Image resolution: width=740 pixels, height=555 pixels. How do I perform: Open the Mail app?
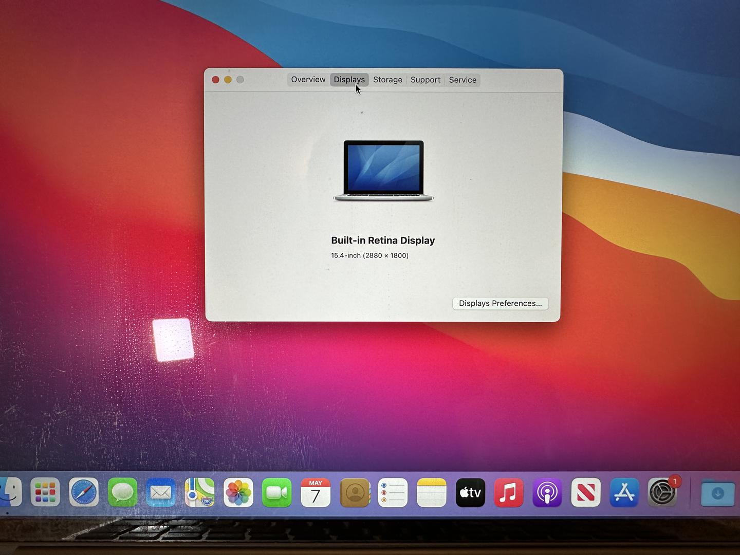tap(161, 492)
